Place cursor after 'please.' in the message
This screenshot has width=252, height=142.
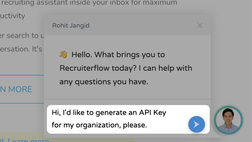coord(147,125)
